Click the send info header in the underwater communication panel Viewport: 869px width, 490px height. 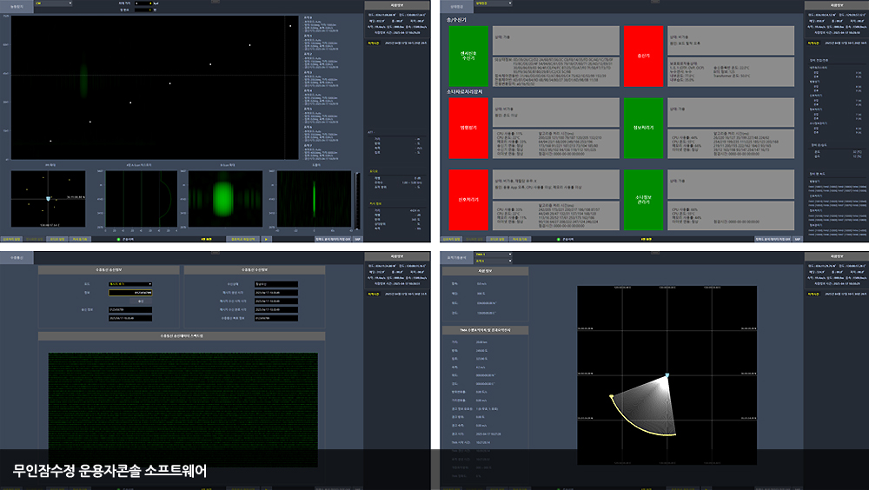pos(109,270)
